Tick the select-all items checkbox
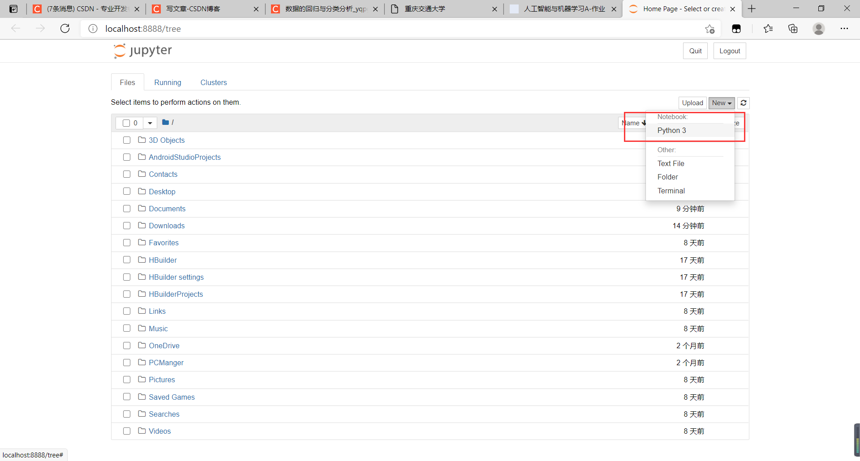Viewport: 860px width, 461px height. point(126,123)
